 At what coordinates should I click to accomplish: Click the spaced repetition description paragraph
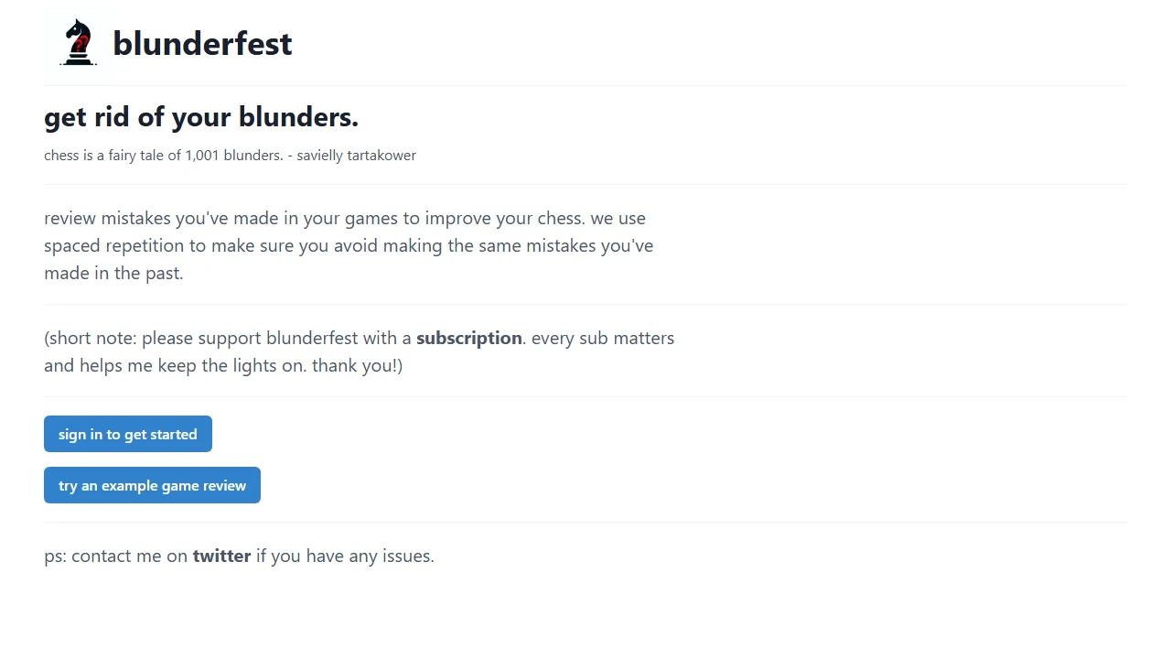pyautogui.click(x=348, y=245)
